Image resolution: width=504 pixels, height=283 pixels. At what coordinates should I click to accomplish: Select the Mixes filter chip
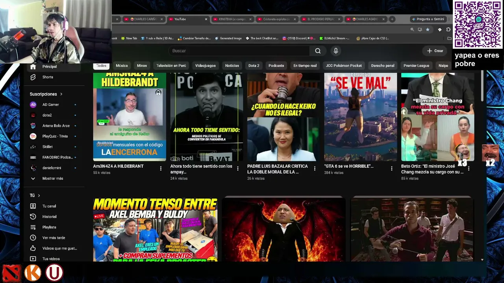(x=142, y=66)
